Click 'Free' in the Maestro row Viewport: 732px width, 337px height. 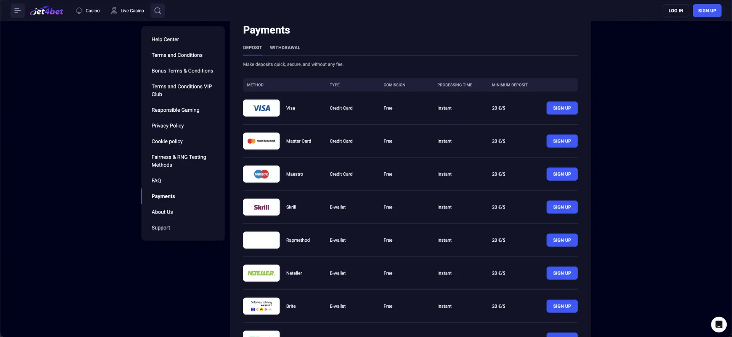(388, 174)
